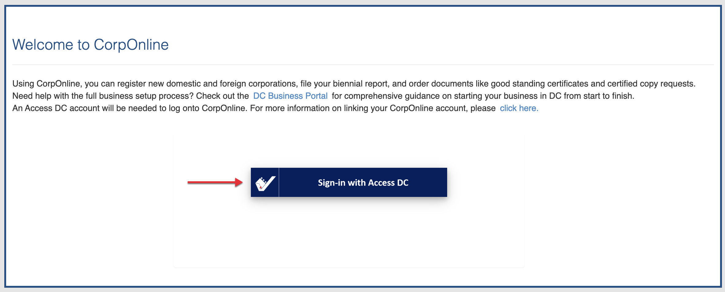725x292 pixels.
Task: Click the word "Welcome" in the heading
Action: tap(43, 45)
